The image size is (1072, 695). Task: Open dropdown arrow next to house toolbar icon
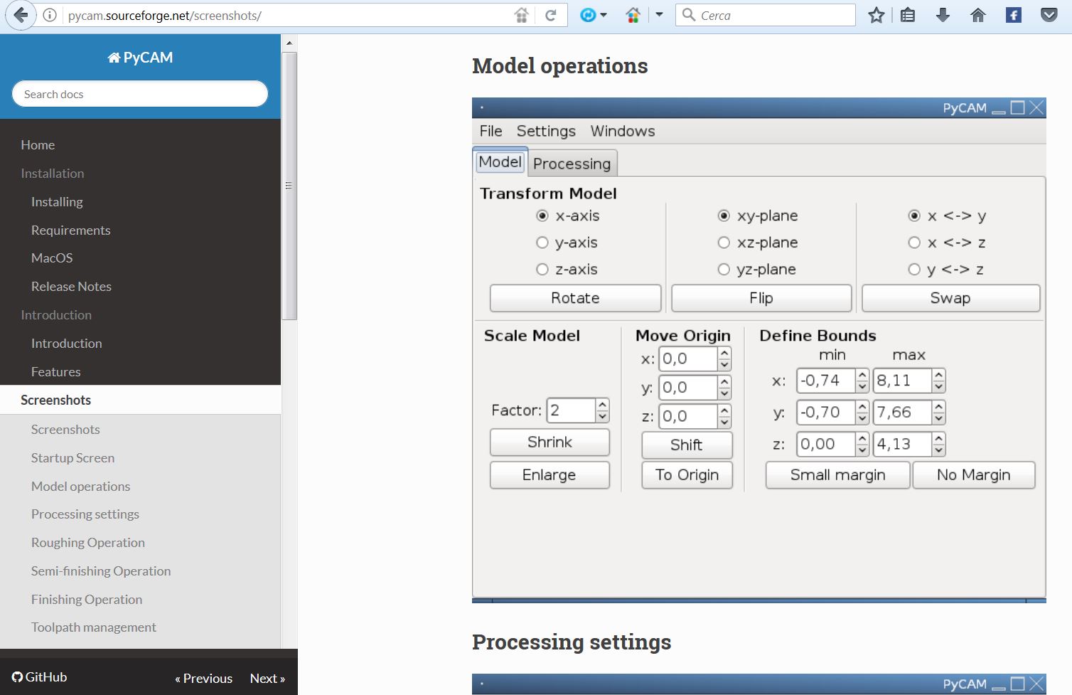(x=659, y=15)
